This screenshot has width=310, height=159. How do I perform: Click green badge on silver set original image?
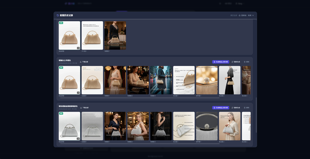(x=61, y=113)
